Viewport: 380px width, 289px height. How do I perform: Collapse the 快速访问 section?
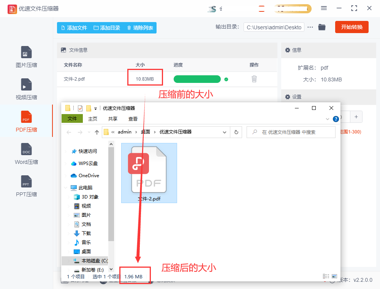pos(66,151)
